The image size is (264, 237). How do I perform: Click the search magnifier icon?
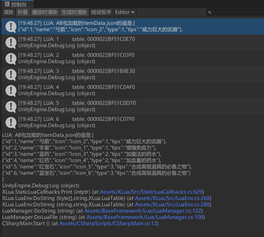click(x=210, y=13)
